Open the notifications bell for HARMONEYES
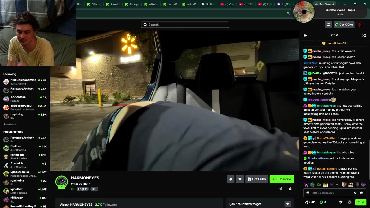370x208 pixels. (230, 179)
